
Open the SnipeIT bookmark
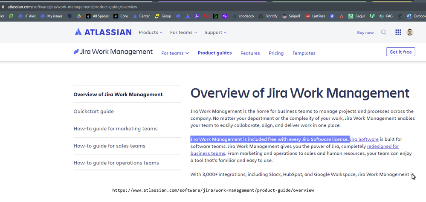292,16
